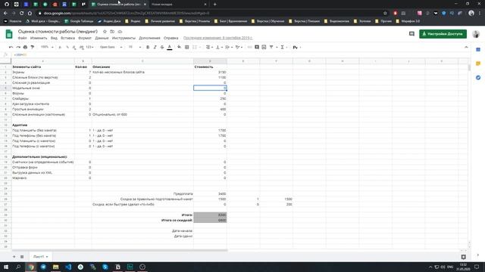Image resolution: width=485 pixels, height=272 pixels.
Task: Apply bold formatting
Action: coord(148,47)
